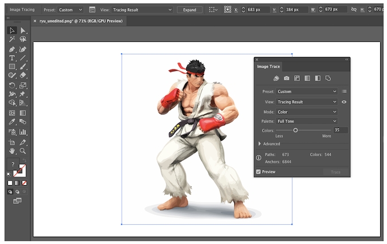Click the High Color camera preset icon
387x244 pixels.
[x=286, y=78]
